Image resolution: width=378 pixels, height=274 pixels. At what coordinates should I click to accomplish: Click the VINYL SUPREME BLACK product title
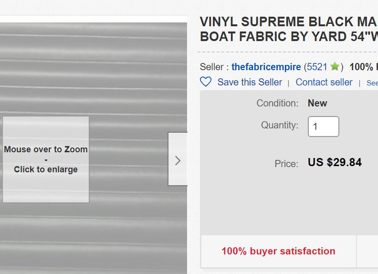click(x=289, y=29)
